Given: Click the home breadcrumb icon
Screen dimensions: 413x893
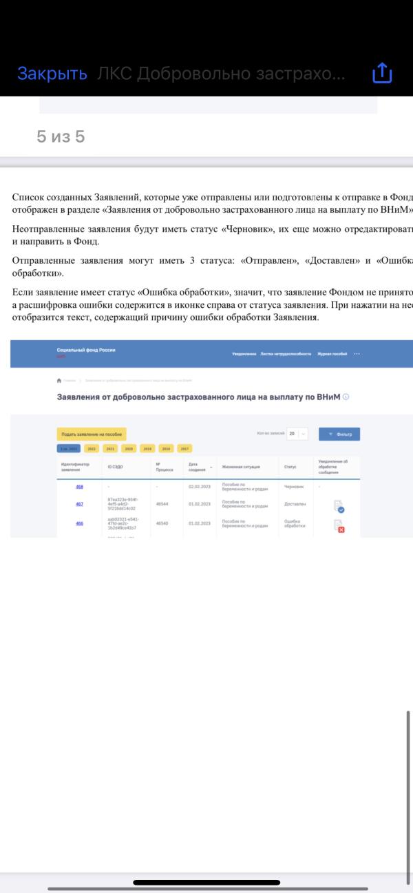Looking at the screenshot, I should point(59,380).
